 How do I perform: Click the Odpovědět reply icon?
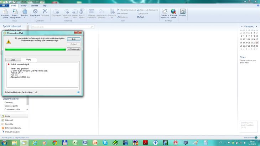click(56, 12)
